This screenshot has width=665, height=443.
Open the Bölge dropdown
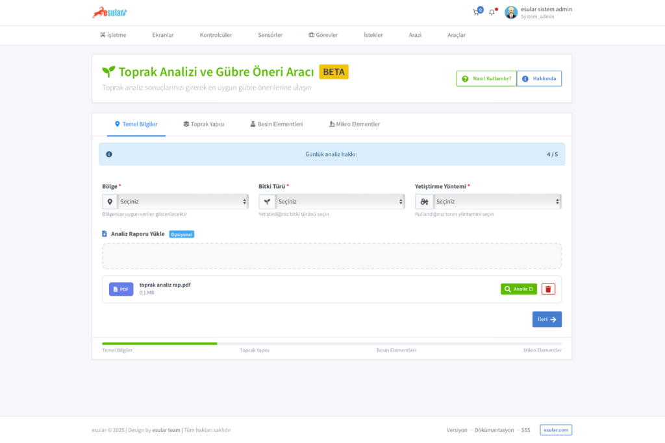click(183, 202)
